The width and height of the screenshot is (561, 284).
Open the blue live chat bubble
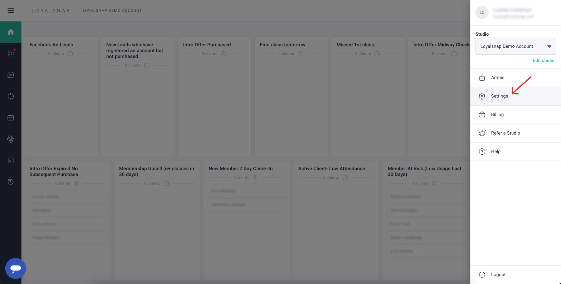16,268
